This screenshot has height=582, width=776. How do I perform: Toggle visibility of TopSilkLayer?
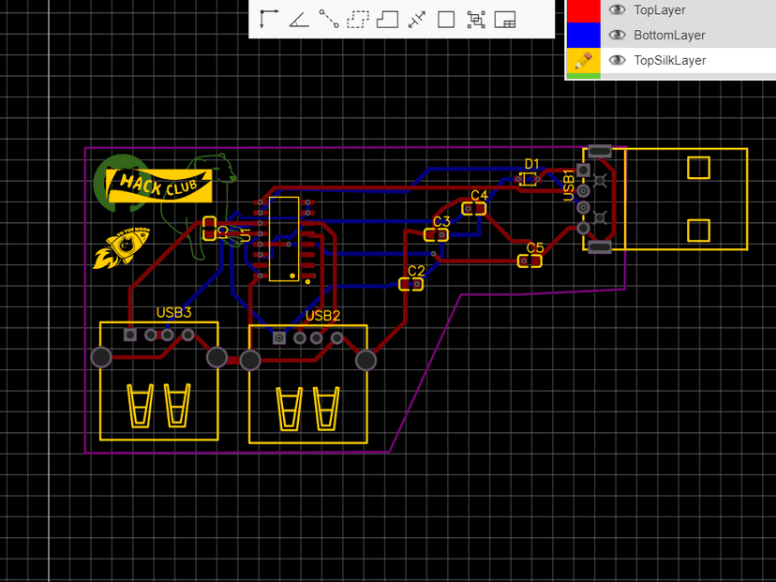617,60
